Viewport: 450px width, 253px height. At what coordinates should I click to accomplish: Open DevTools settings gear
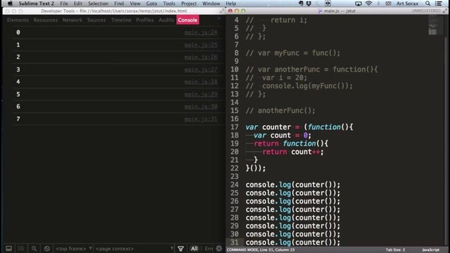coord(219,248)
